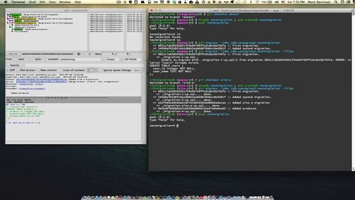355x200 pixels.
Task: Click the Lines of context value field
Action: pyautogui.click(x=90, y=70)
